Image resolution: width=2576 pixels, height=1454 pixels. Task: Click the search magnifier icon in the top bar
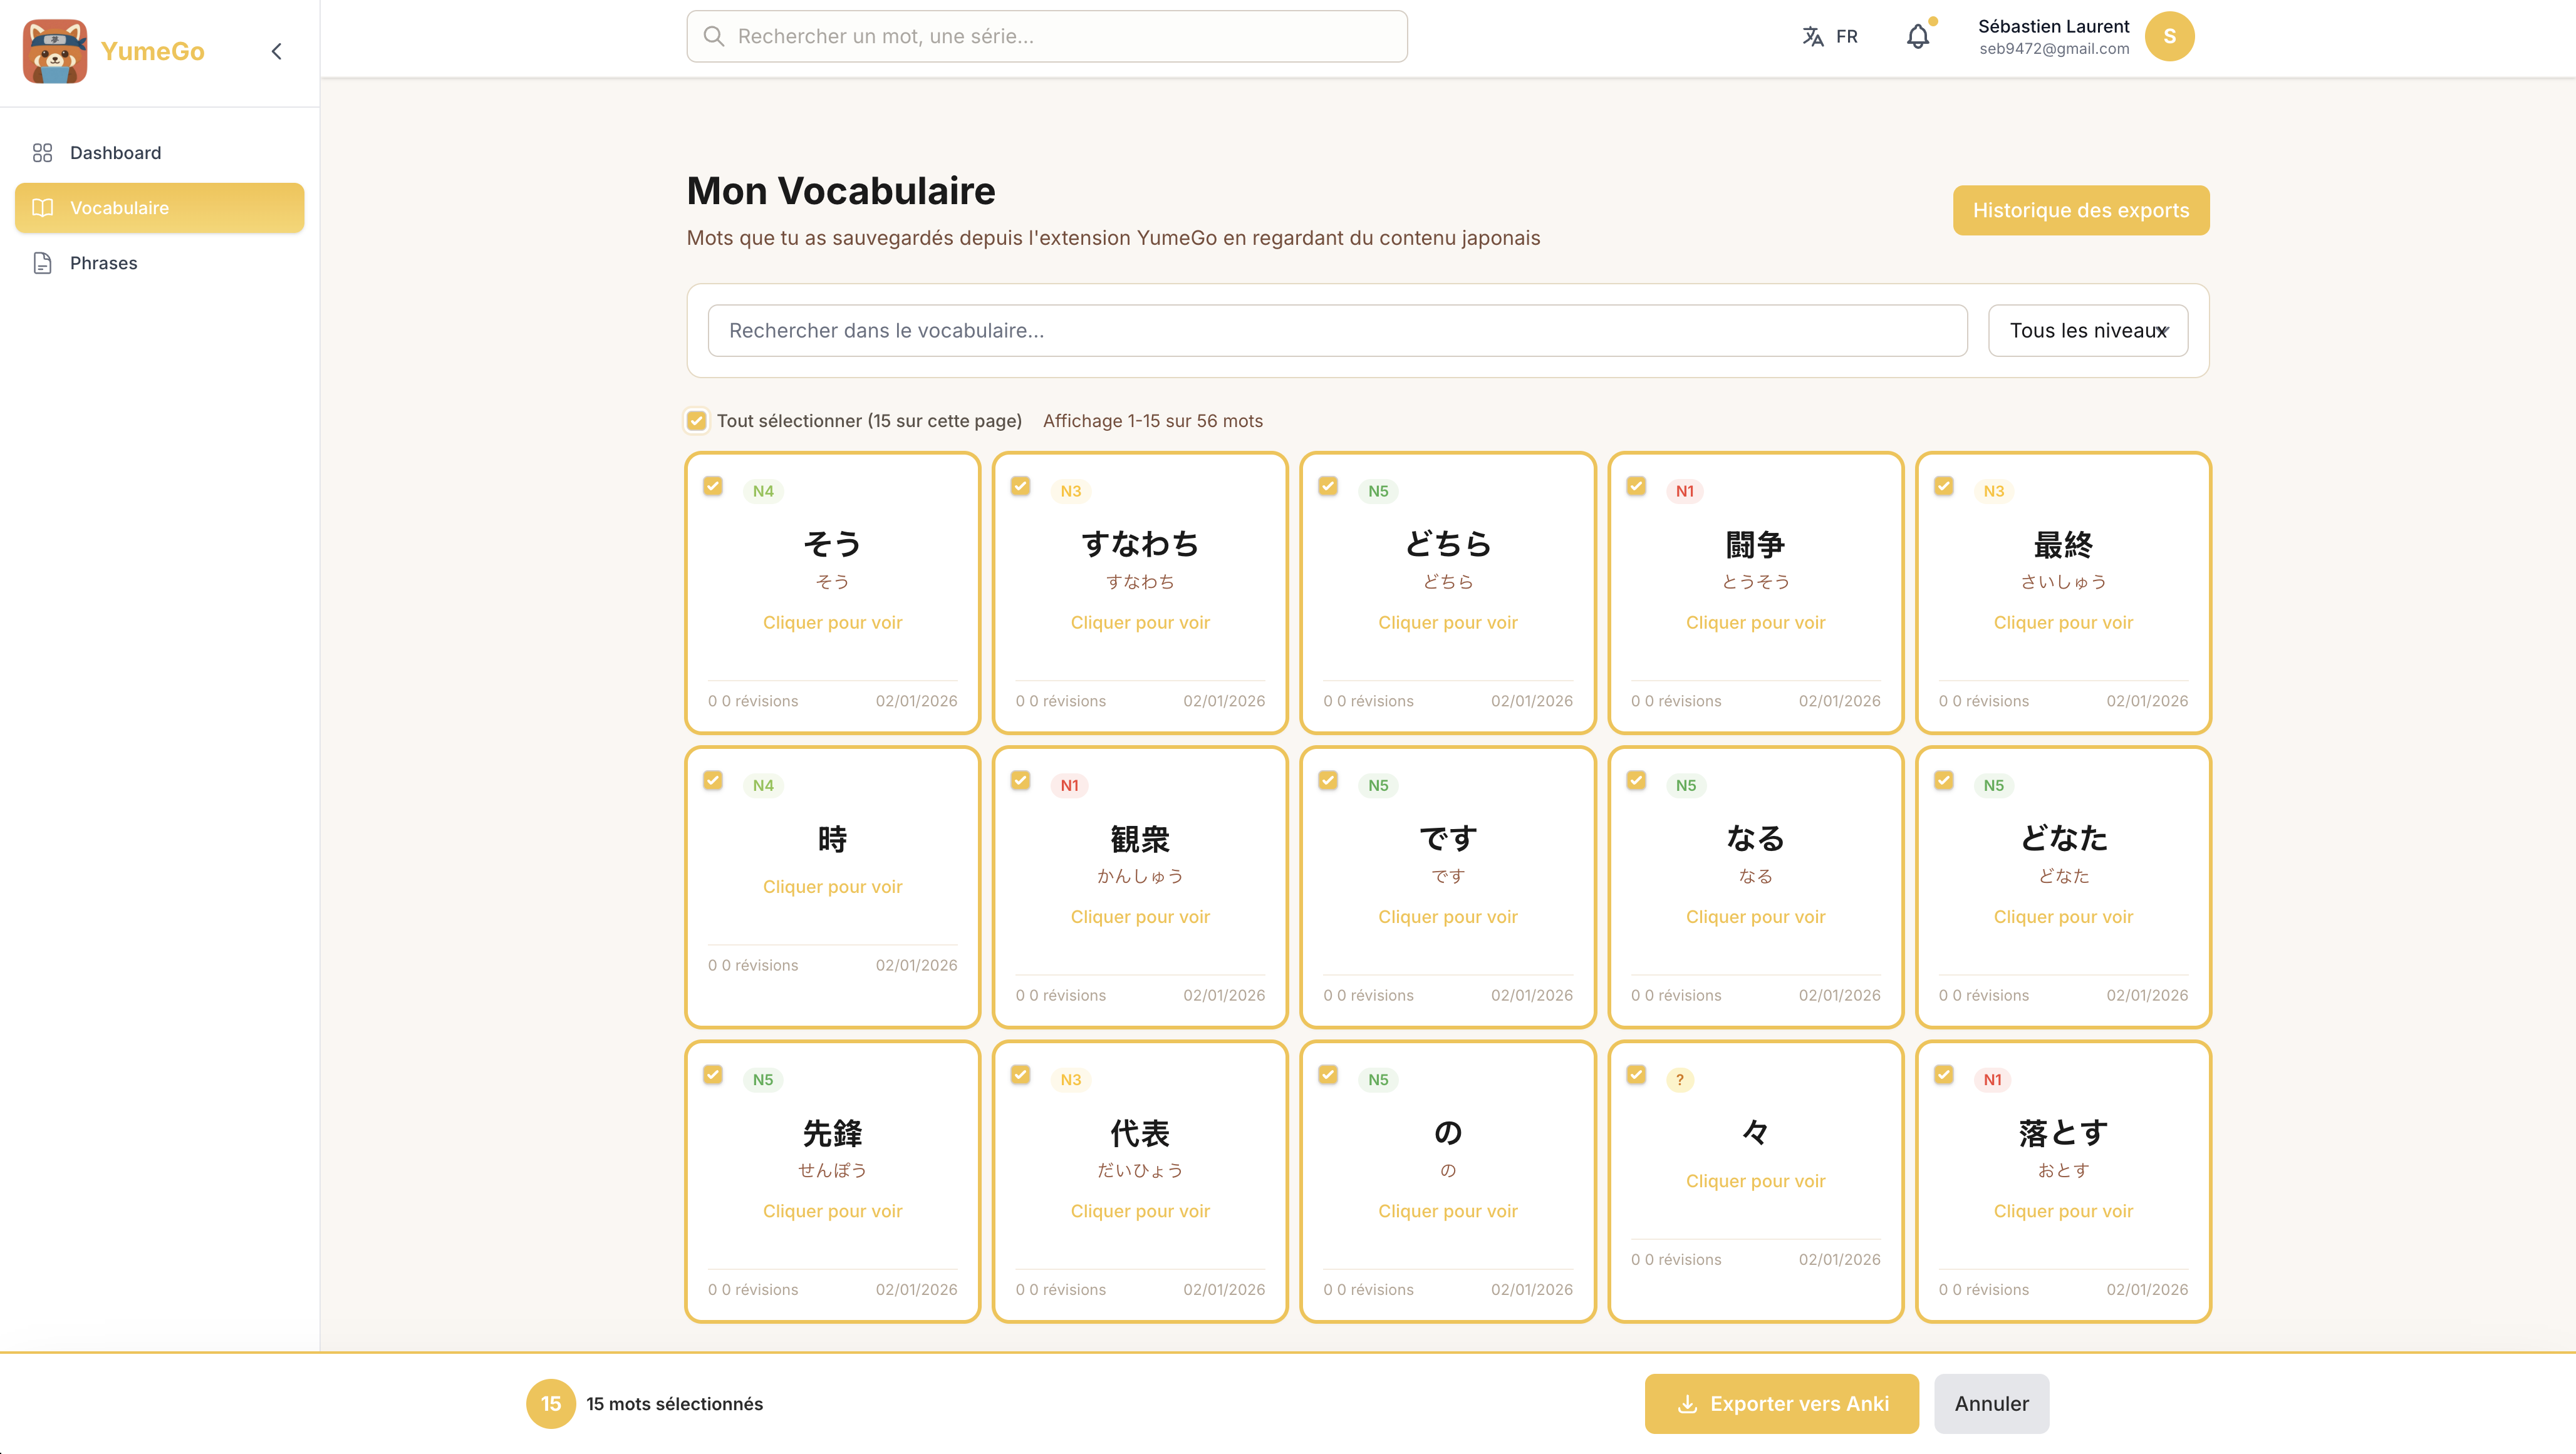pyautogui.click(x=714, y=36)
